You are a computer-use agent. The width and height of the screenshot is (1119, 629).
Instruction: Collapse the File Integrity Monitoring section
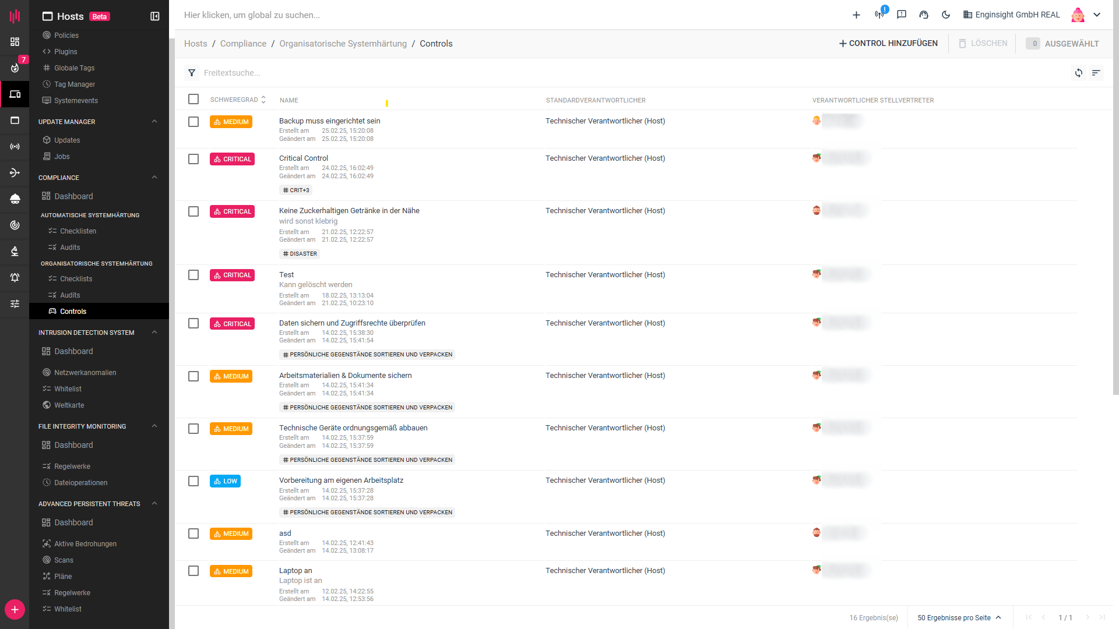[x=154, y=426]
